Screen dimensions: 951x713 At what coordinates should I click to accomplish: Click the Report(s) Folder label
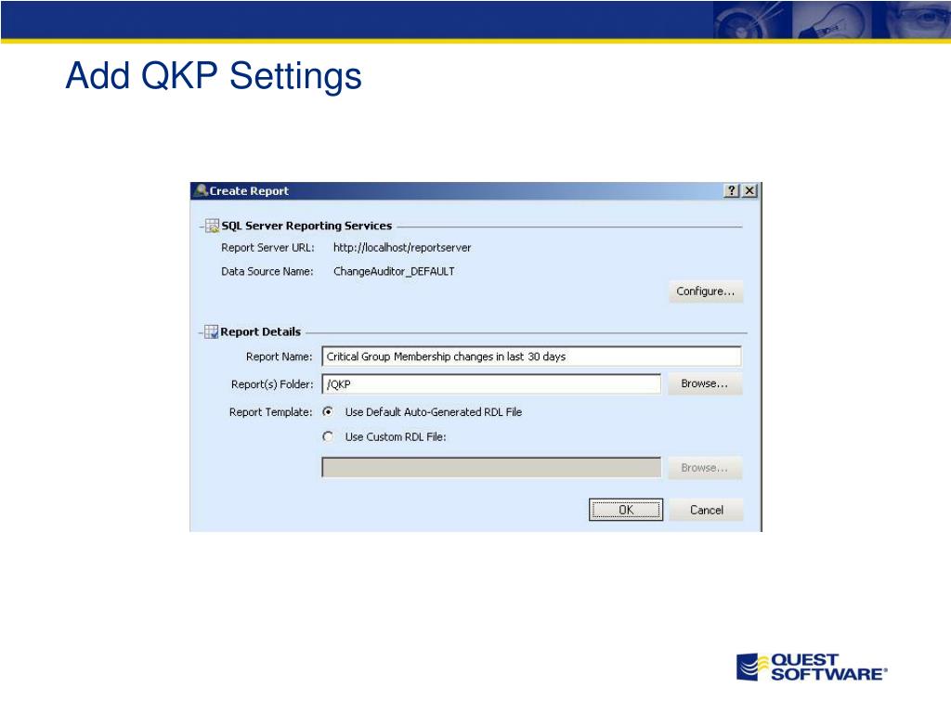pyautogui.click(x=272, y=383)
